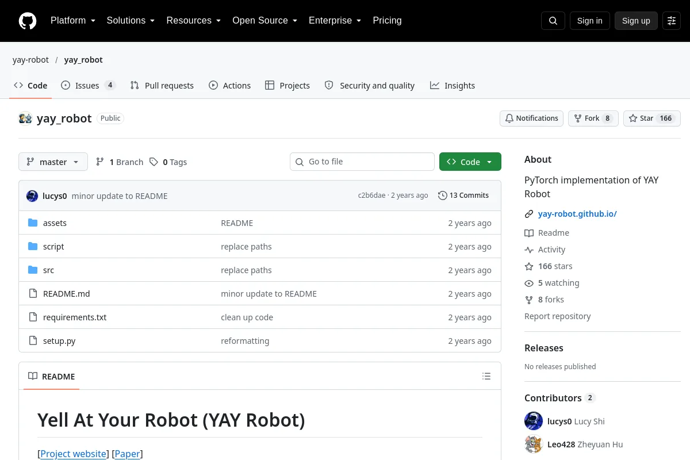Open 'replace paths' commit for script
690x460 pixels.
coord(246,247)
